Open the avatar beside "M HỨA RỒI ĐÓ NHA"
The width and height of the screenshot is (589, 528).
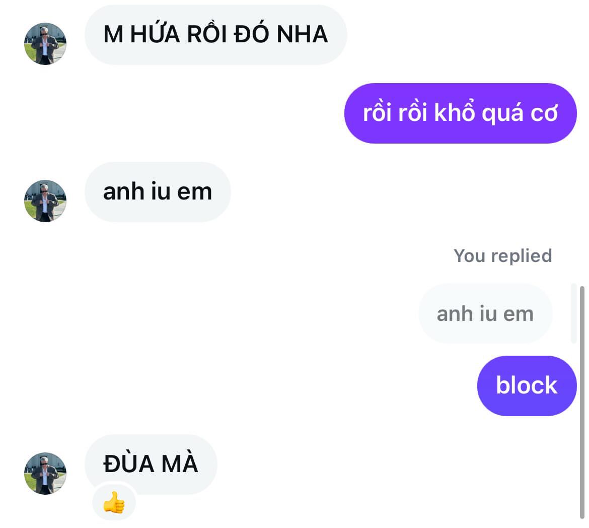tap(45, 44)
